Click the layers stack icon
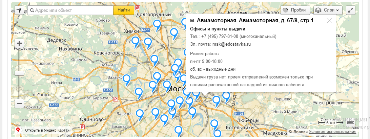The height and width of the screenshot is (139, 370). click(318, 10)
